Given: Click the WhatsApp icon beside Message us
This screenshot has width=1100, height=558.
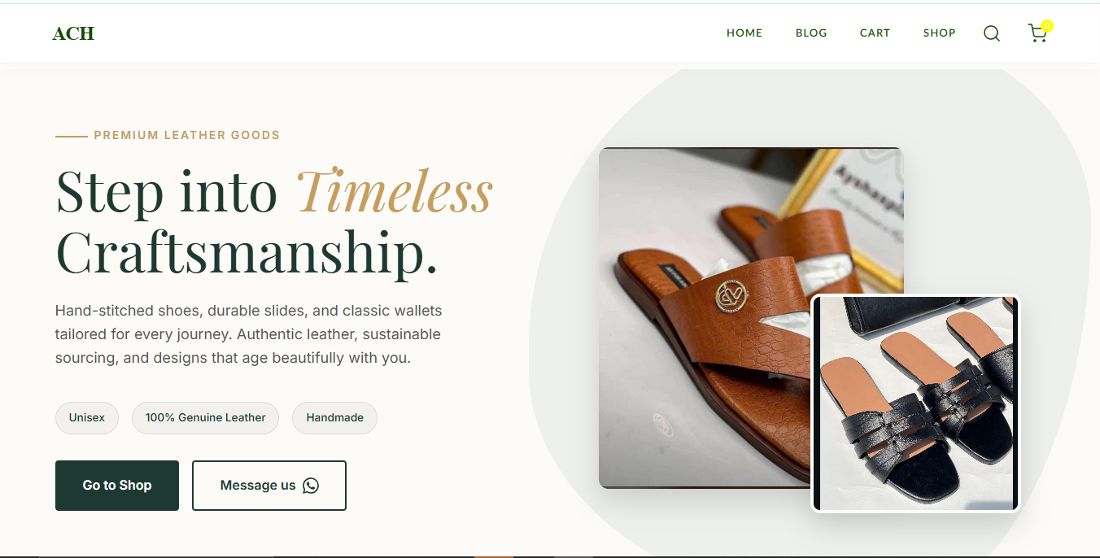Looking at the screenshot, I should [311, 486].
